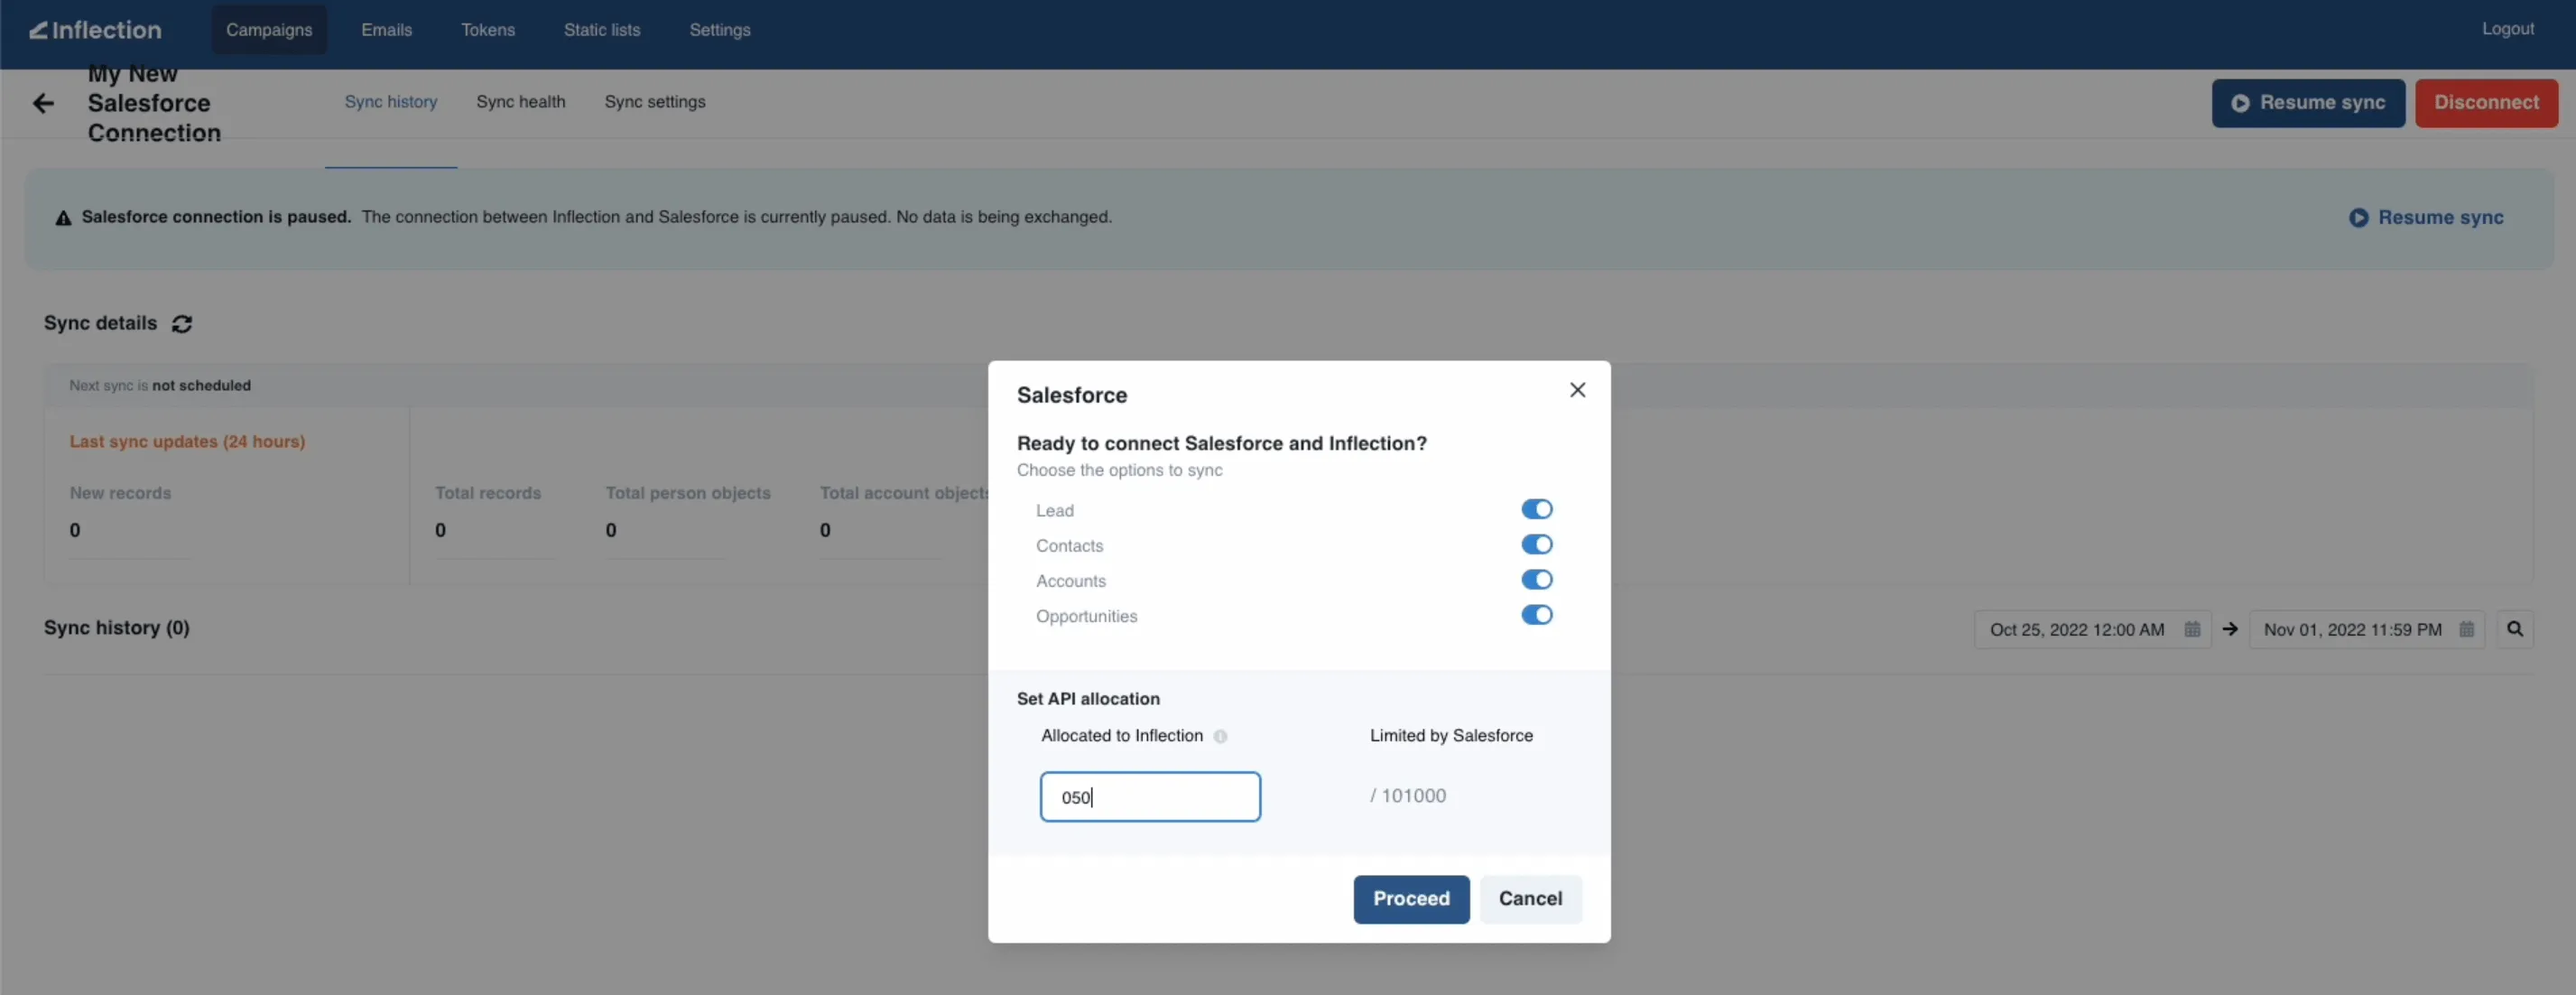The width and height of the screenshot is (2576, 995).
Task: Focus the Allocated to Inflection input field
Action: 1150,797
